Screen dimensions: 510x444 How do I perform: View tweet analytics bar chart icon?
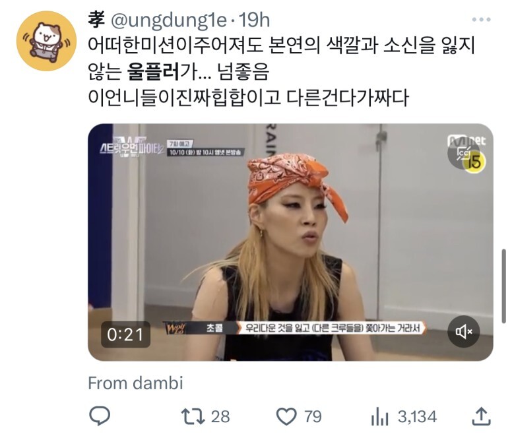(380, 417)
